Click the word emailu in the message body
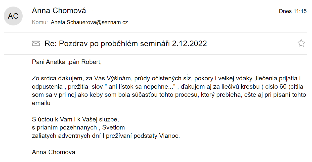312x162 pixels. [41, 103]
